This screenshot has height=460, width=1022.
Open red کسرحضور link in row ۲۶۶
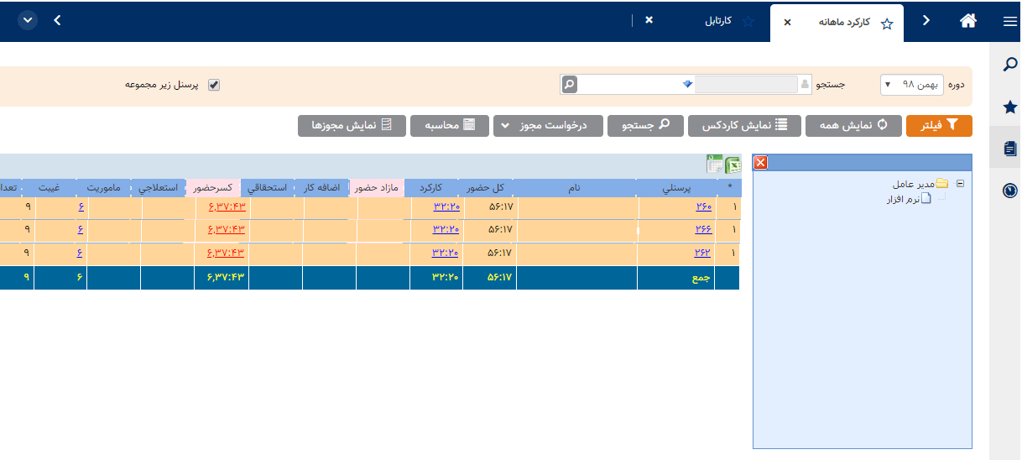pyautogui.click(x=226, y=229)
